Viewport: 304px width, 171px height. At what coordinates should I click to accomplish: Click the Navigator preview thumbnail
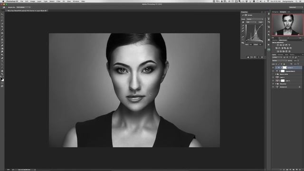coord(287,25)
